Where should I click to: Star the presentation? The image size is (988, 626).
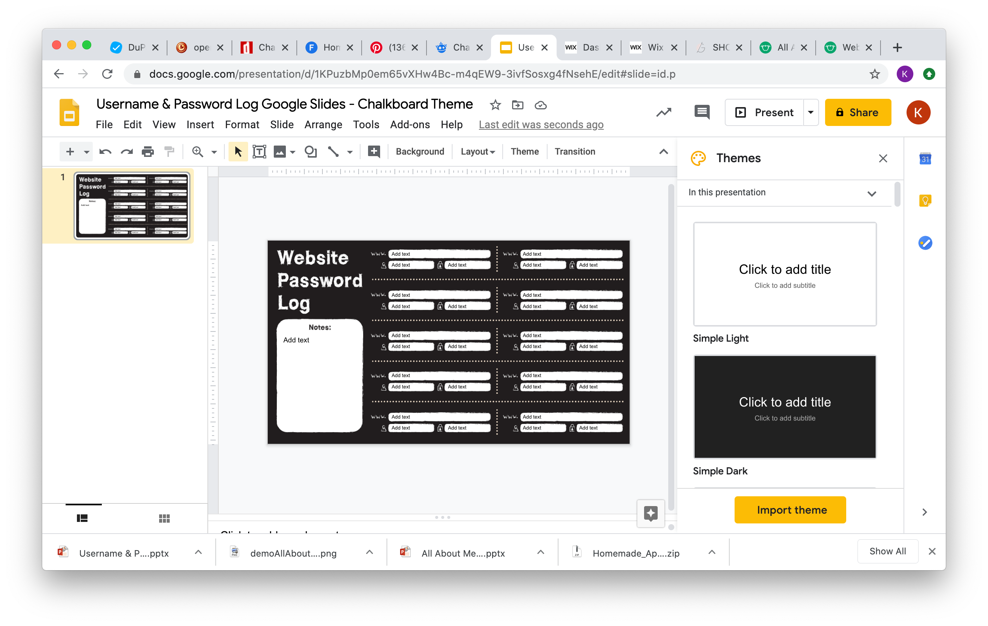point(495,105)
